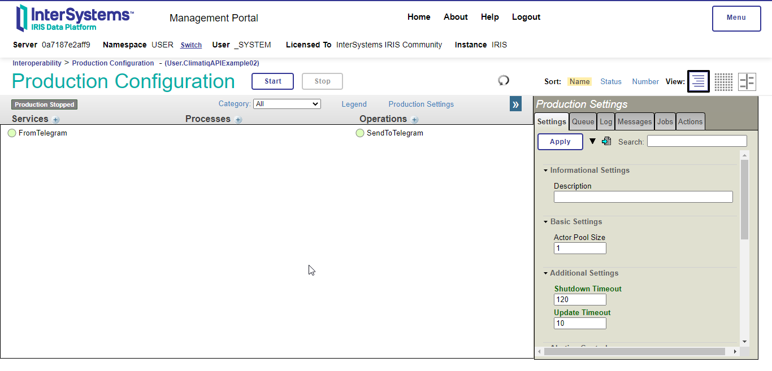Click SendToTelegram green status indicator
772x371 pixels.
360,133
